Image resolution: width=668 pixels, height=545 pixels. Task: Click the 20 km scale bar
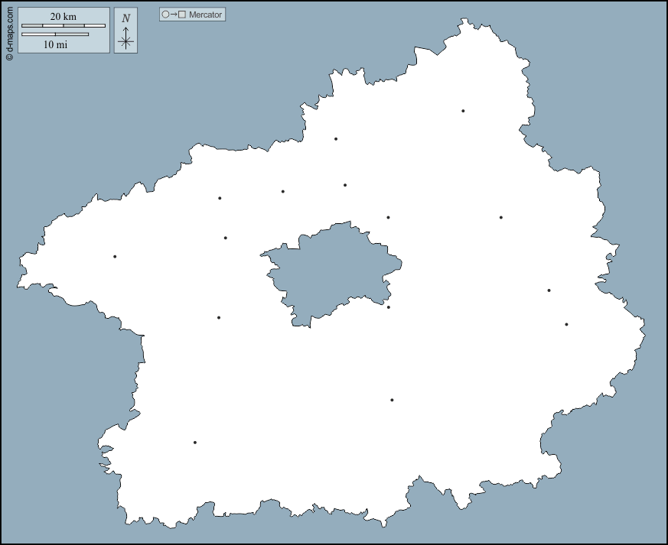coord(64,26)
